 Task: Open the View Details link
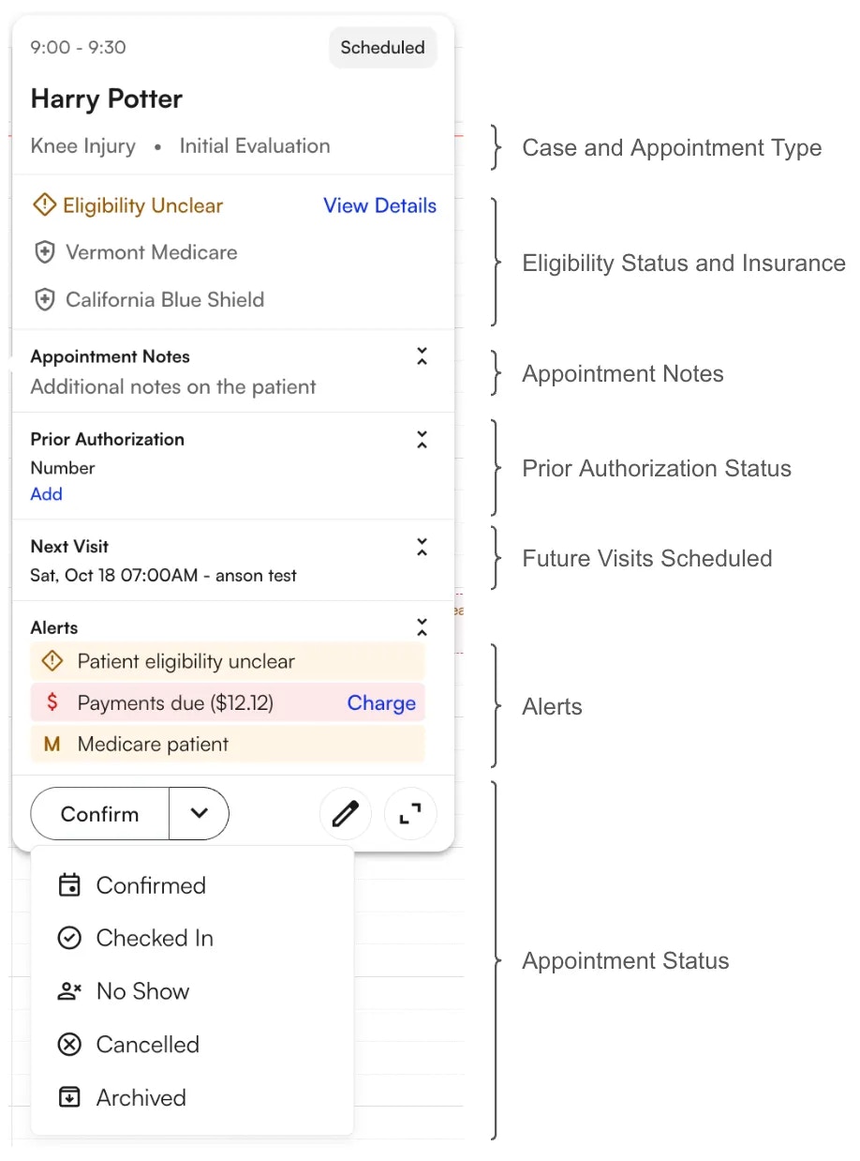point(379,206)
